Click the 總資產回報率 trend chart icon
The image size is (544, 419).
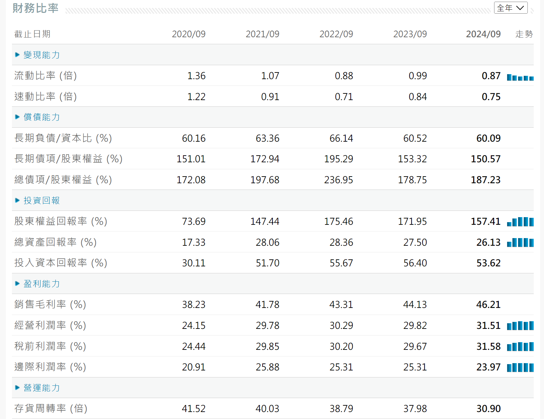click(520, 242)
